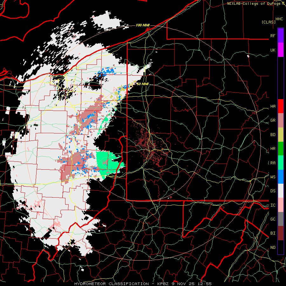Click the HA legend label
Image resolution: width=286 pixels, height=286 pixels.
(x=273, y=106)
